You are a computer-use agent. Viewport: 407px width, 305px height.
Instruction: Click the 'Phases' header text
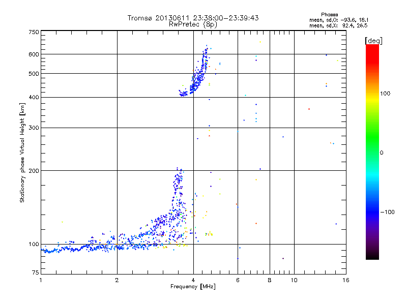pos(329,15)
